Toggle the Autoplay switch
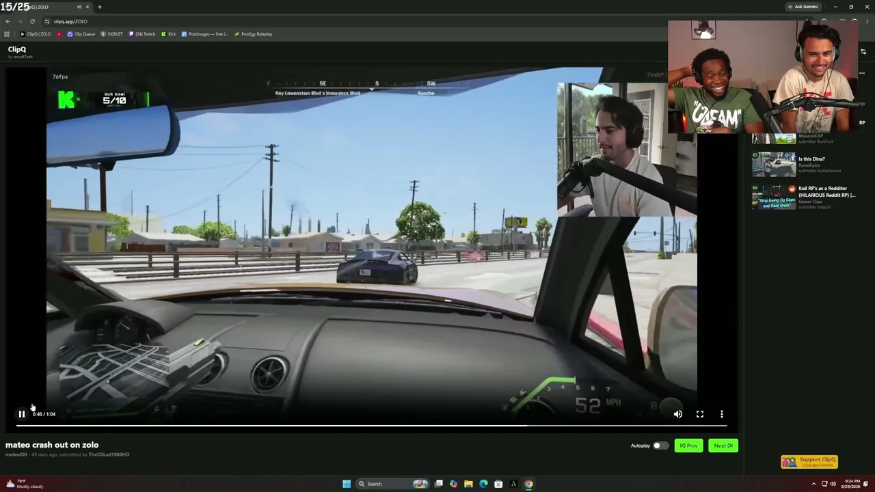 (x=660, y=446)
